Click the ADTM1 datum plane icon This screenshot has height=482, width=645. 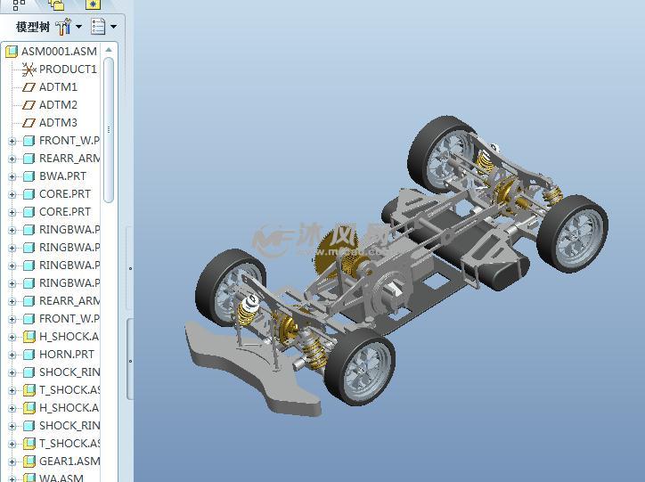(x=29, y=87)
